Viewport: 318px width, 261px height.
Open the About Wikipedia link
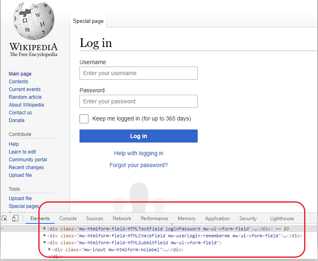[26, 105]
